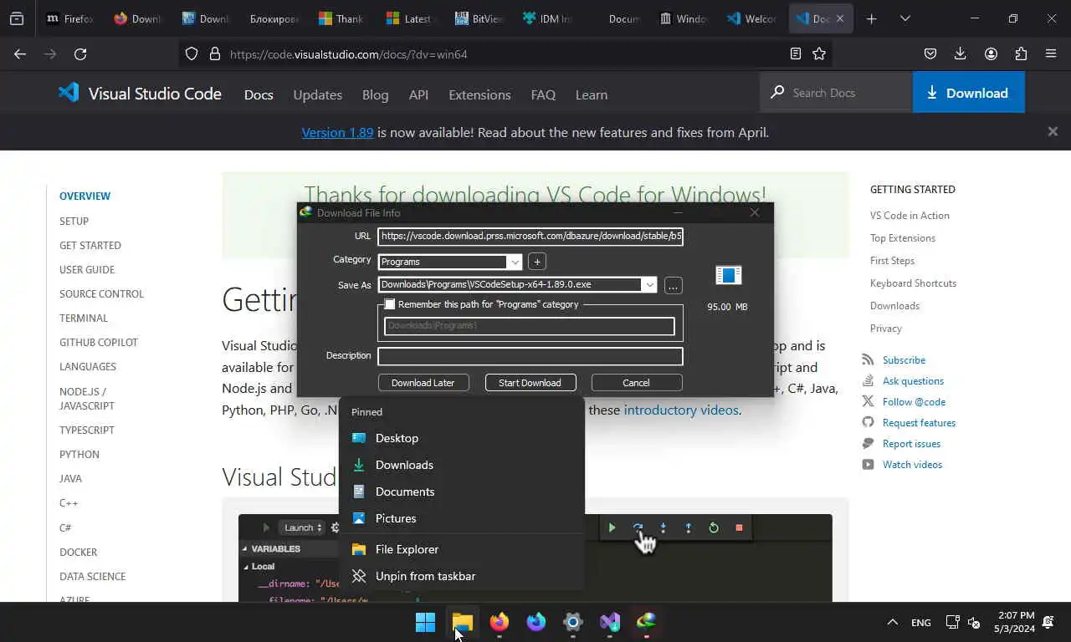Switch to the BitView browser tab

[x=479, y=18]
